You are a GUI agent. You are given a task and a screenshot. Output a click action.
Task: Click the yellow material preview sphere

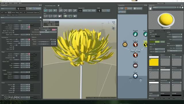click(x=166, y=20)
